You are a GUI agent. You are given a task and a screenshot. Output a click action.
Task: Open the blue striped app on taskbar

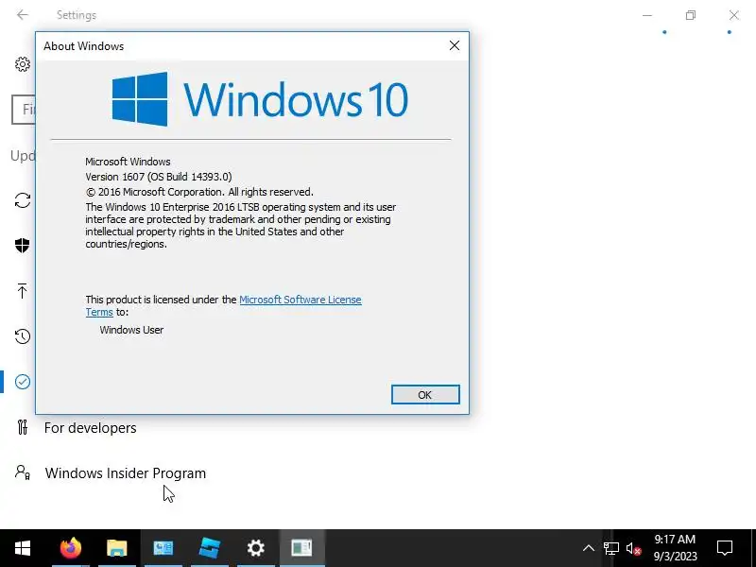209,548
